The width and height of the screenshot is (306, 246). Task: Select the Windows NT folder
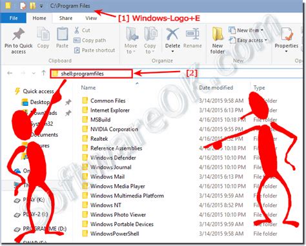(x=106, y=205)
